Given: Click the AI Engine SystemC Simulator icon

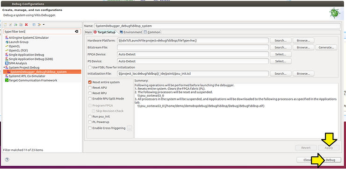Looking at the screenshot, I should click(x=7, y=38).
